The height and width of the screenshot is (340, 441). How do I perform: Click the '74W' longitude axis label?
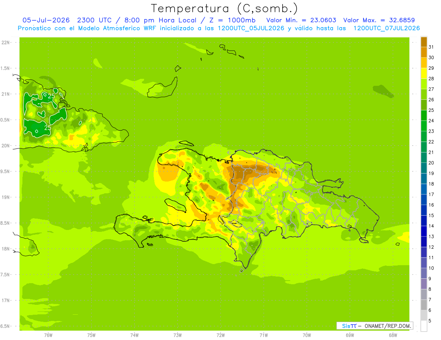[135, 335]
